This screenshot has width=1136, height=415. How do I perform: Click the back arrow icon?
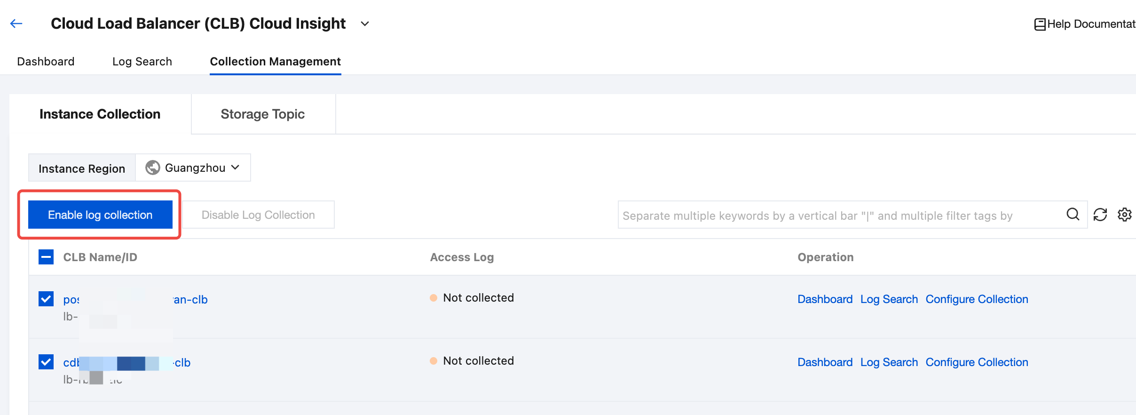click(16, 24)
